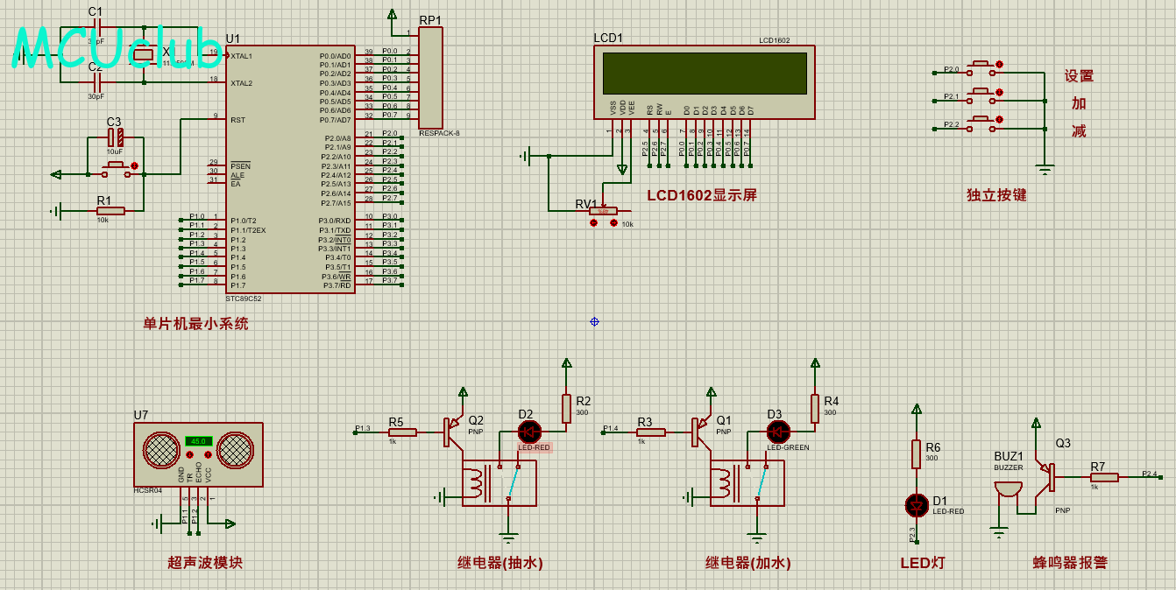This screenshot has height=590, width=1176.
Task: Click RV1 potentiometer left decrease arrow
Action: coord(594,223)
